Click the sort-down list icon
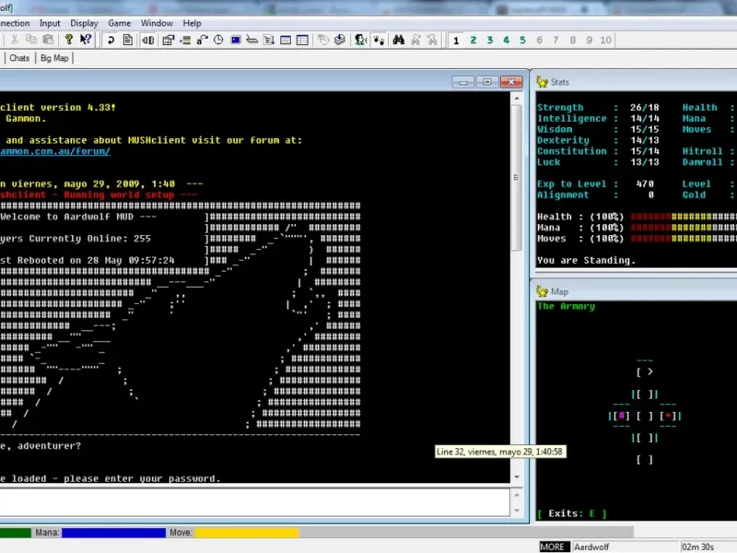The width and height of the screenshot is (737, 553). pyautogui.click(x=269, y=40)
